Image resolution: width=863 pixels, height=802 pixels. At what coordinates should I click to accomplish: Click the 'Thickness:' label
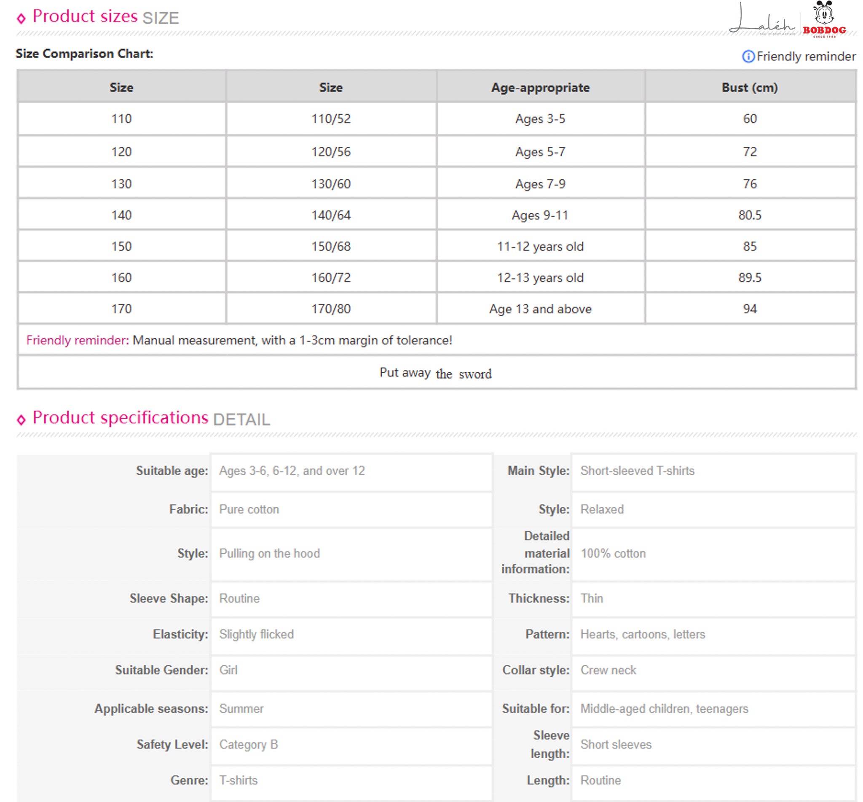pyautogui.click(x=539, y=598)
